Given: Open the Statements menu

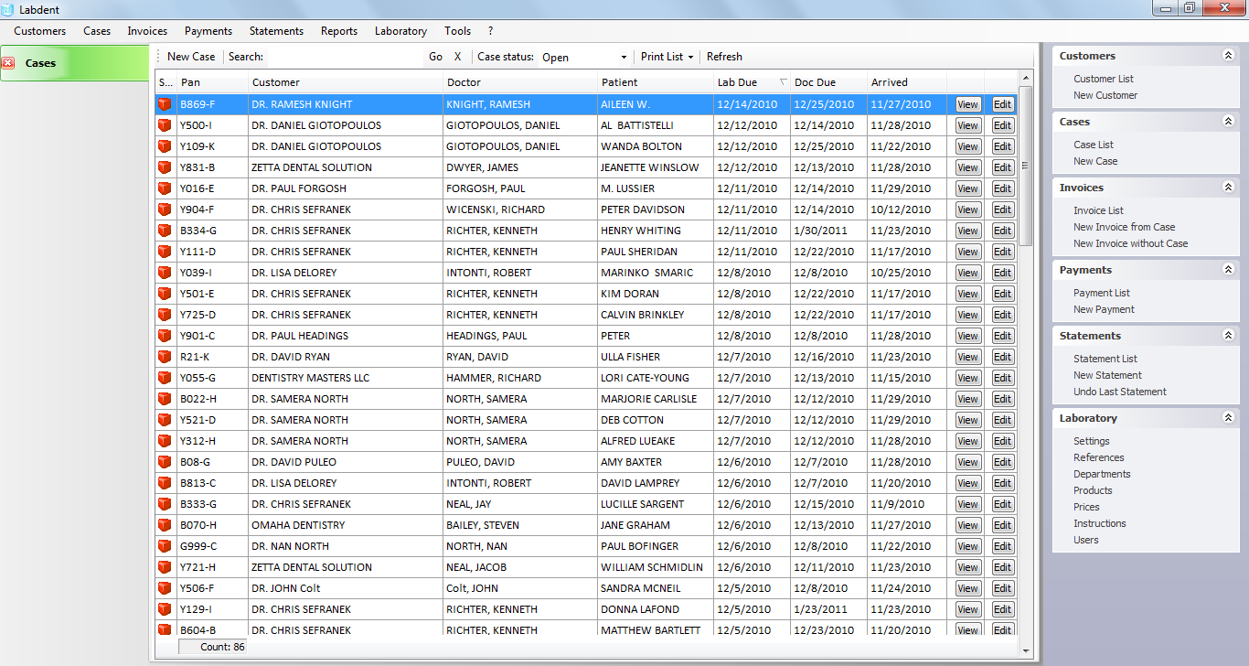Looking at the screenshot, I should point(276,31).
